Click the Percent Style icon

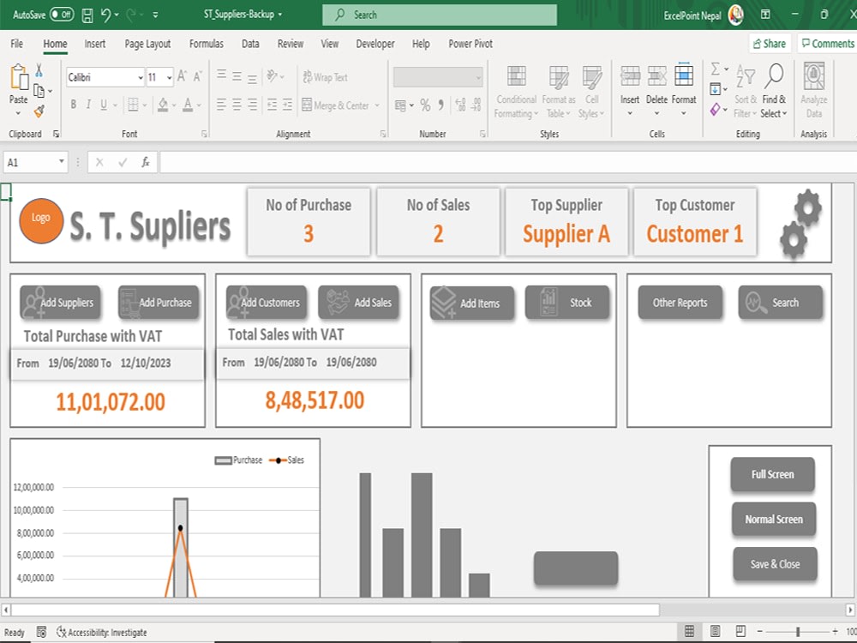point(425,105)
